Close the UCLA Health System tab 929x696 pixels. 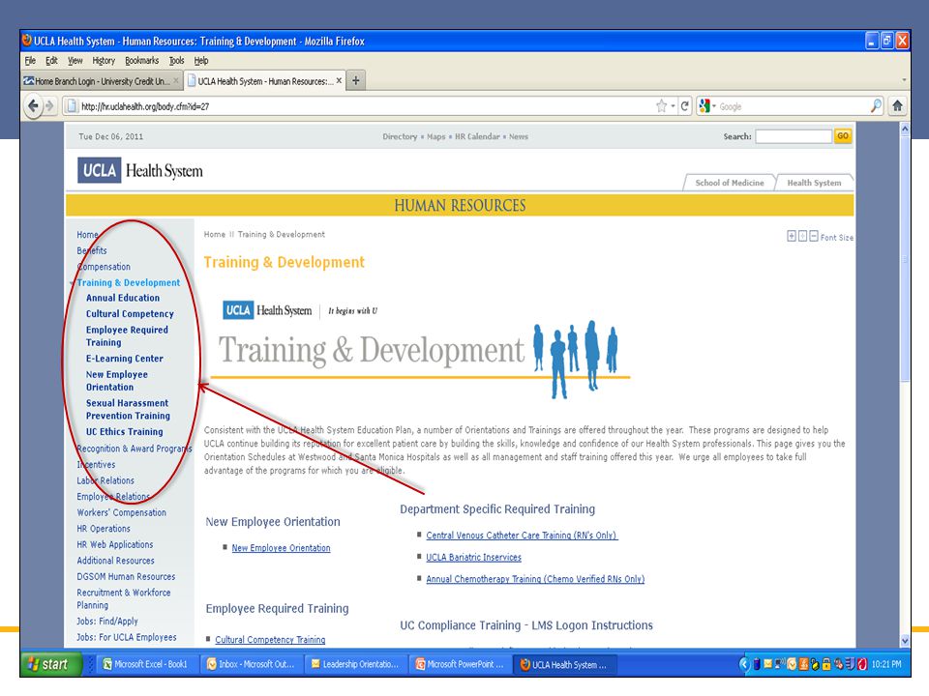point(339,80)
